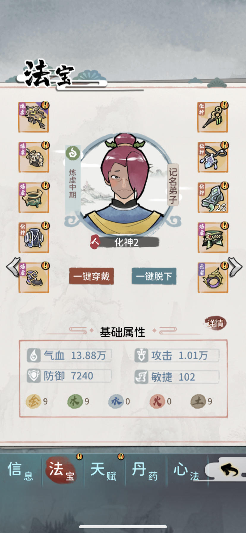Expand attribute details via 详情 button

(216, 323)
